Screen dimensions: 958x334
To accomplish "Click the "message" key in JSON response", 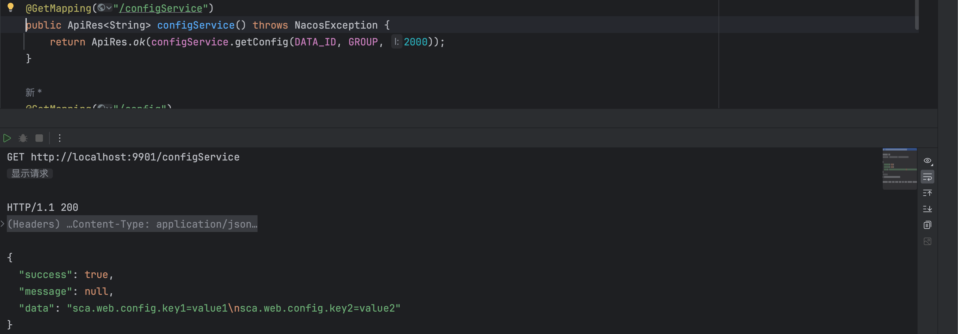I will click(46, 291).
